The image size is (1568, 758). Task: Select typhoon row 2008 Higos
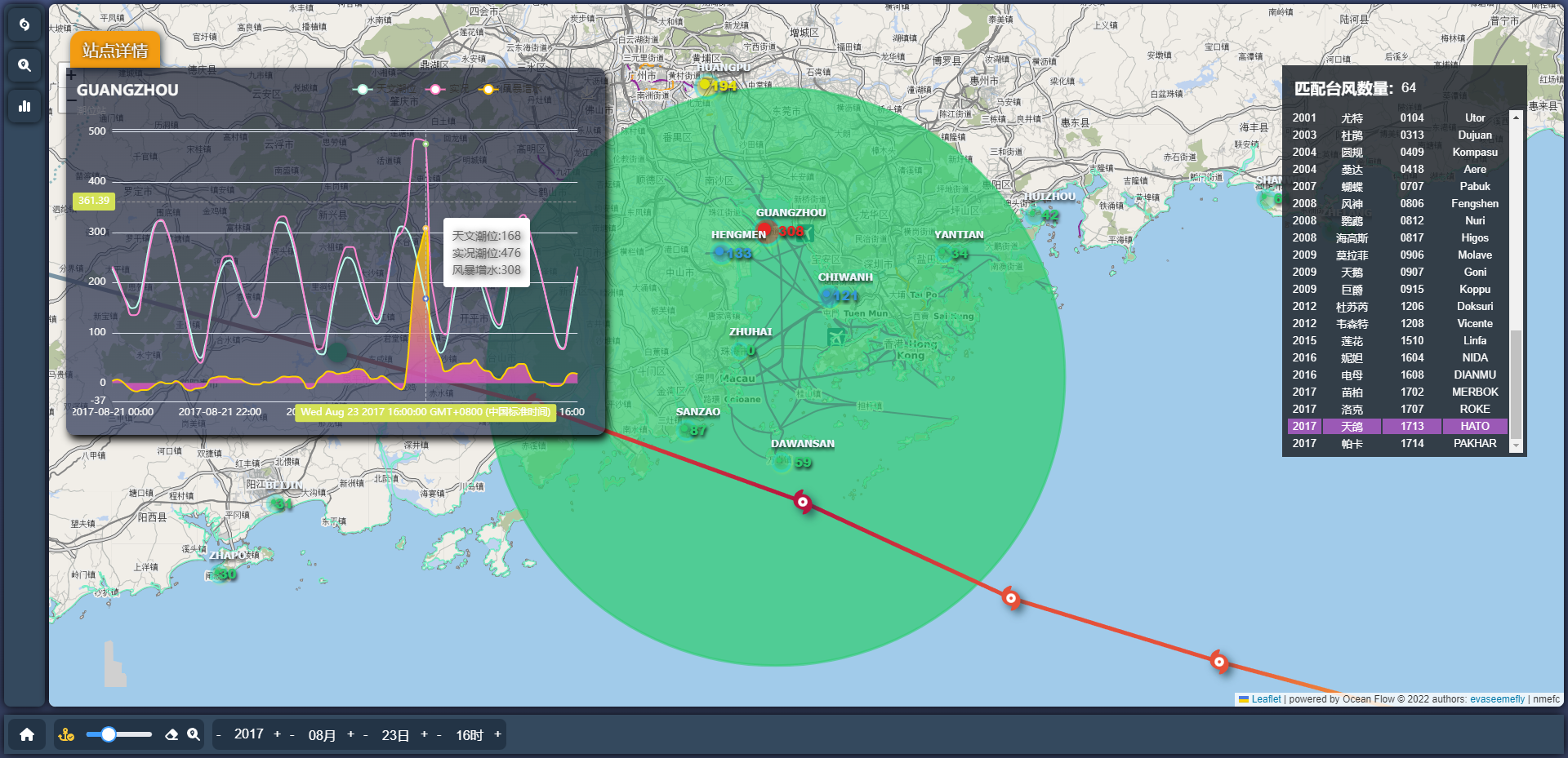tap(1397, 237)
